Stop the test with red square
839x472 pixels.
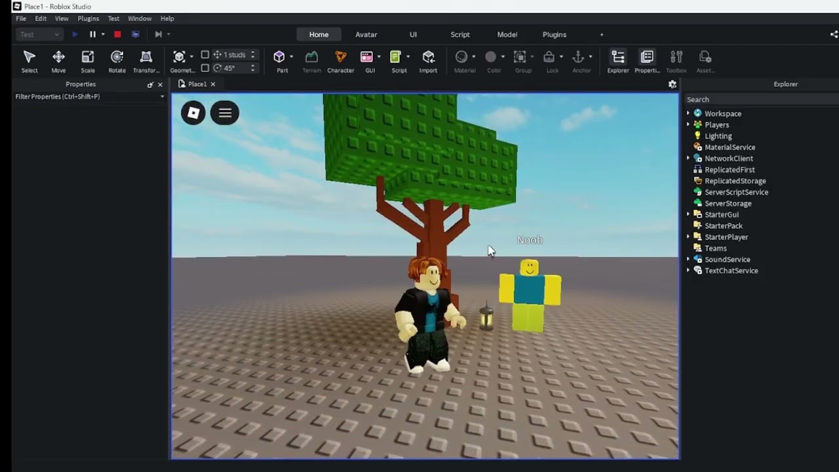(x=117, y=34)
